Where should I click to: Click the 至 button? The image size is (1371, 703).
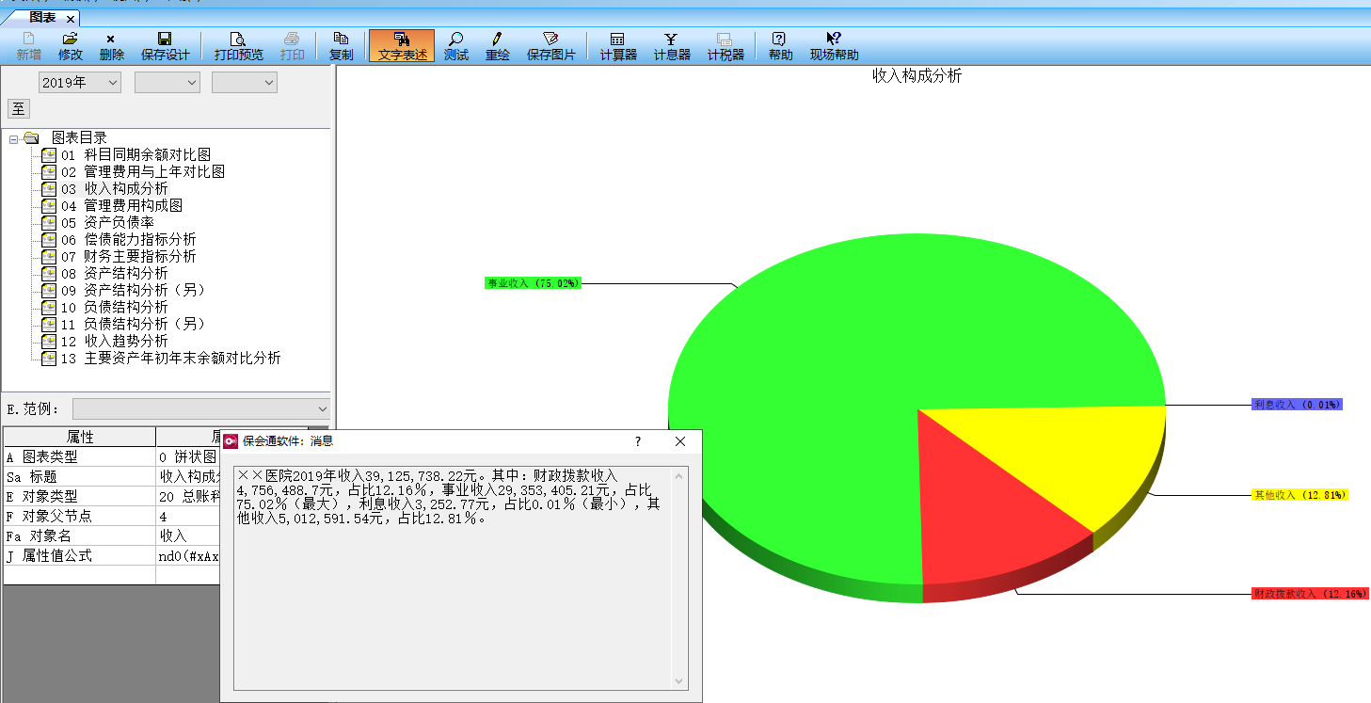[19, 108]
